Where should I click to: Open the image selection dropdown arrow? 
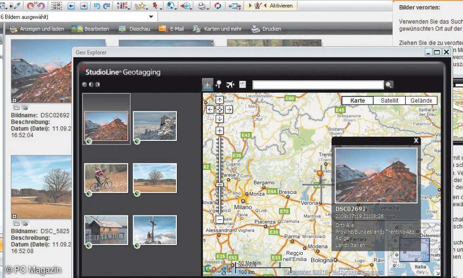pos(151,17)
